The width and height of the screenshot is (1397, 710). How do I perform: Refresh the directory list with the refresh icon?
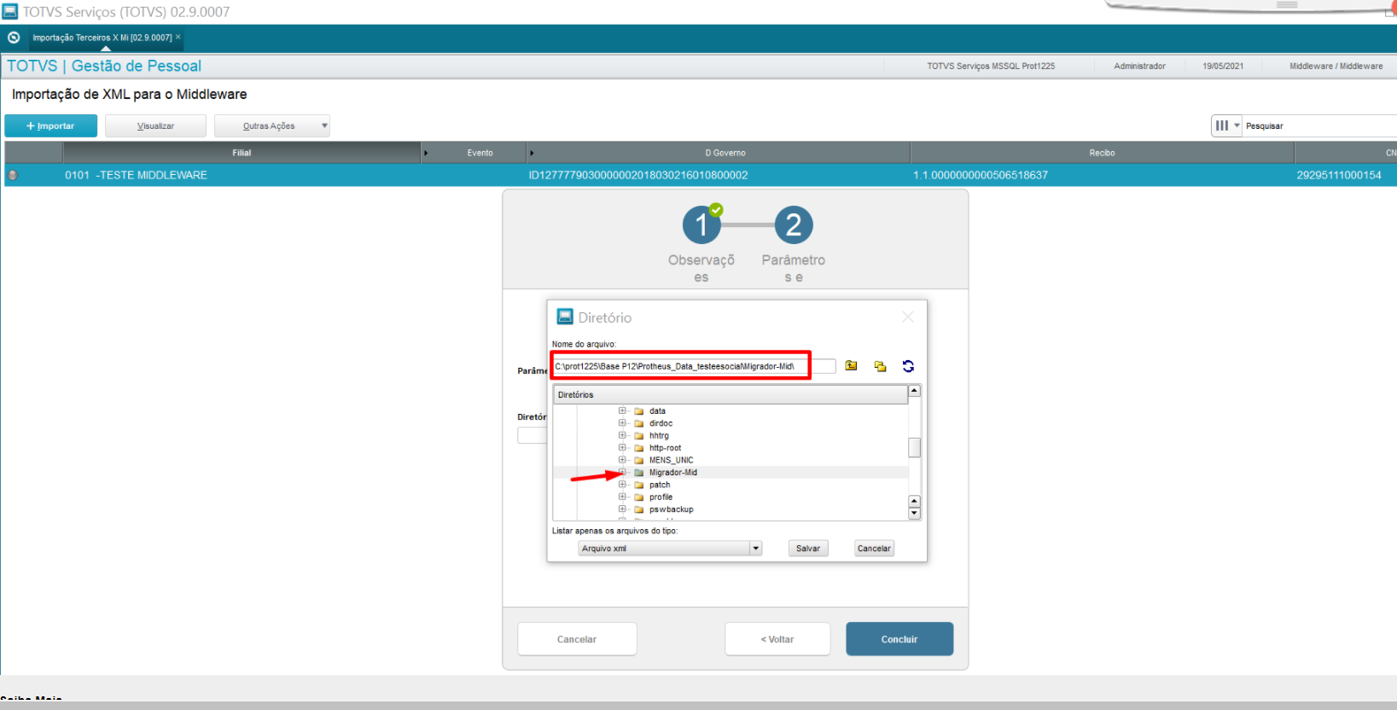click(x=908, y=366)
